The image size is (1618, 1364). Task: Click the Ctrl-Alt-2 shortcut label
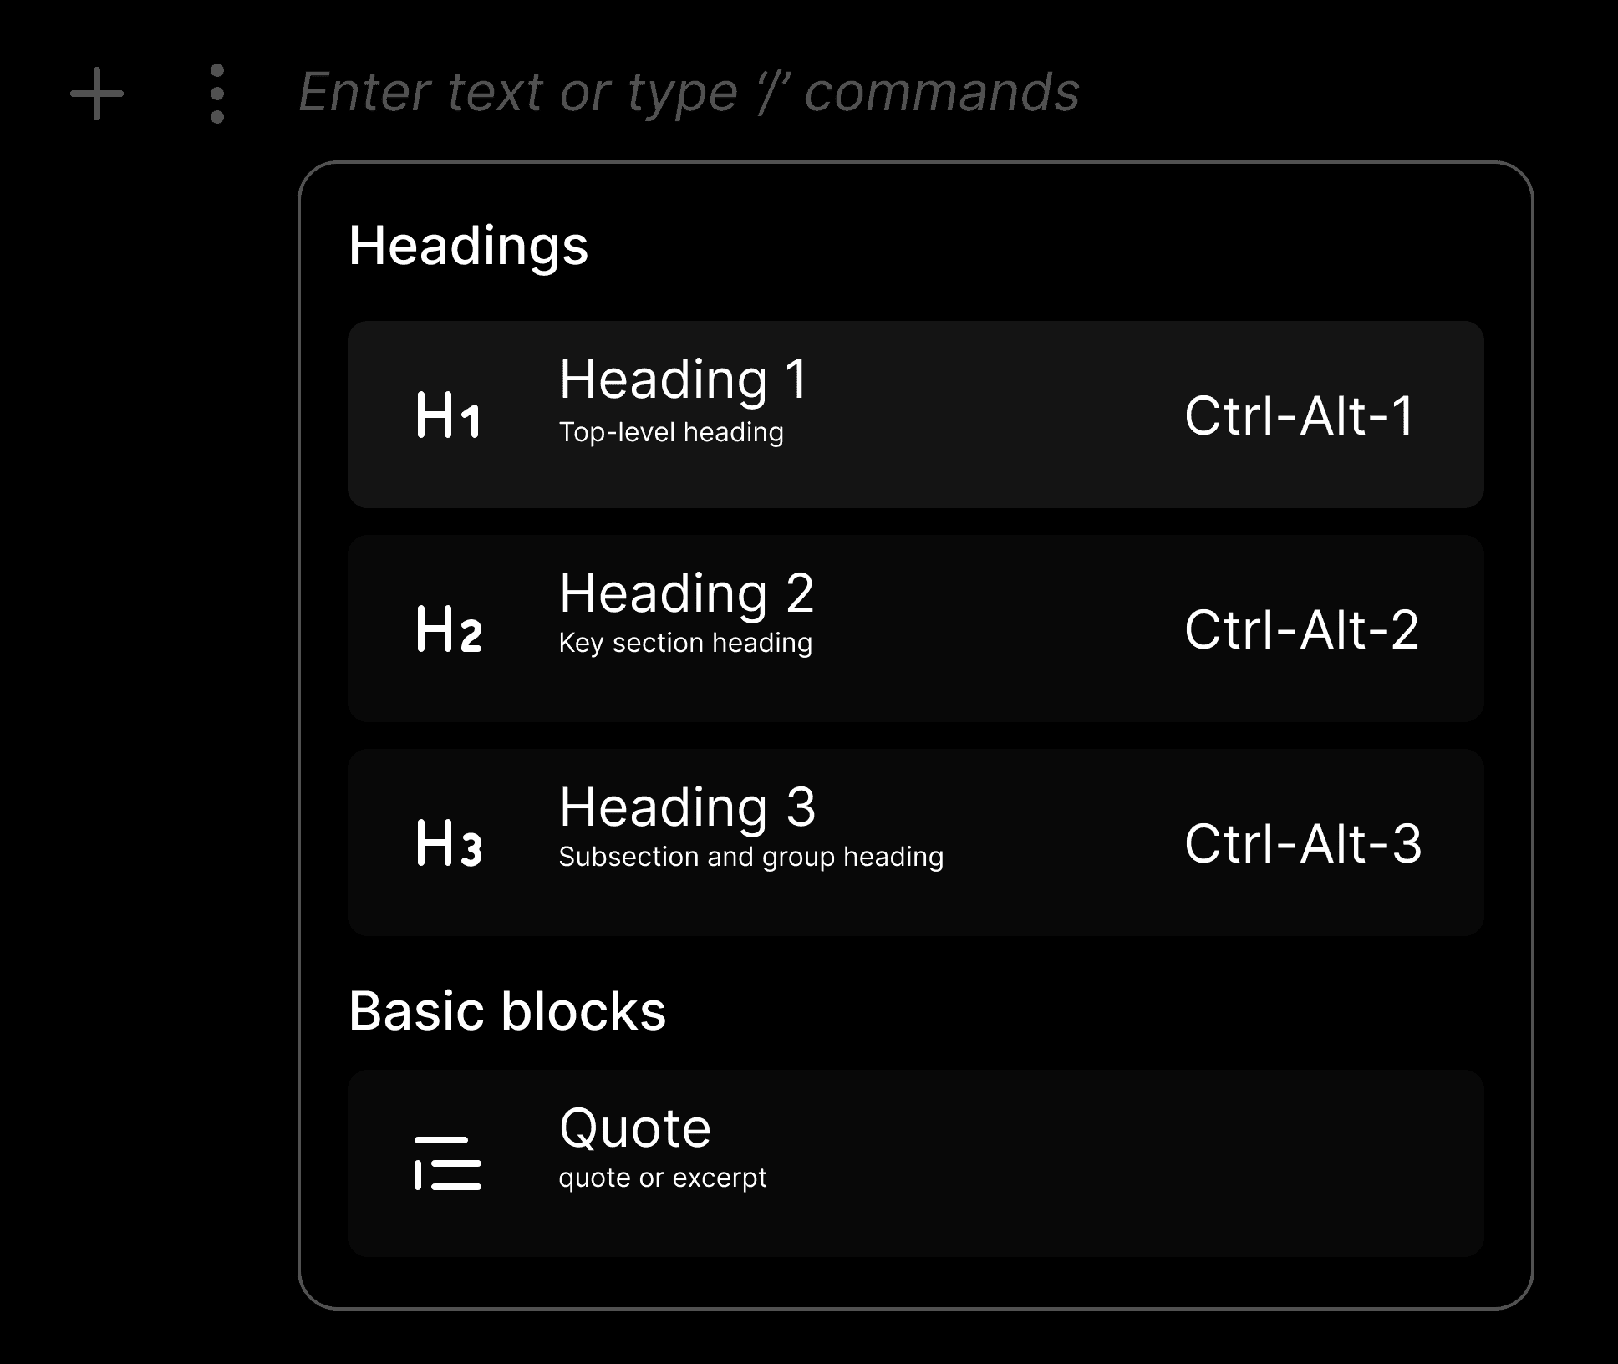tap(1301, 629)
